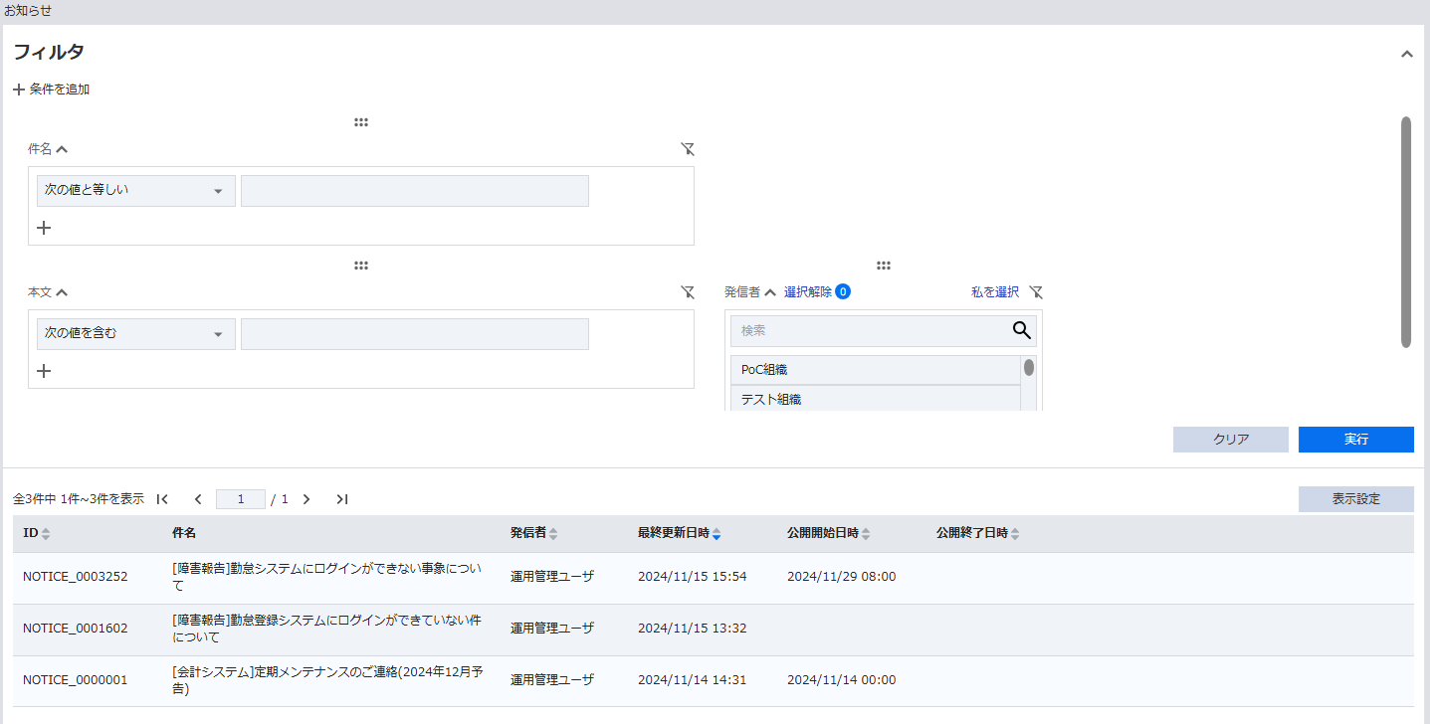
Task: Open the 次の値と等しい operator dropdown
Action: point(135,191)
